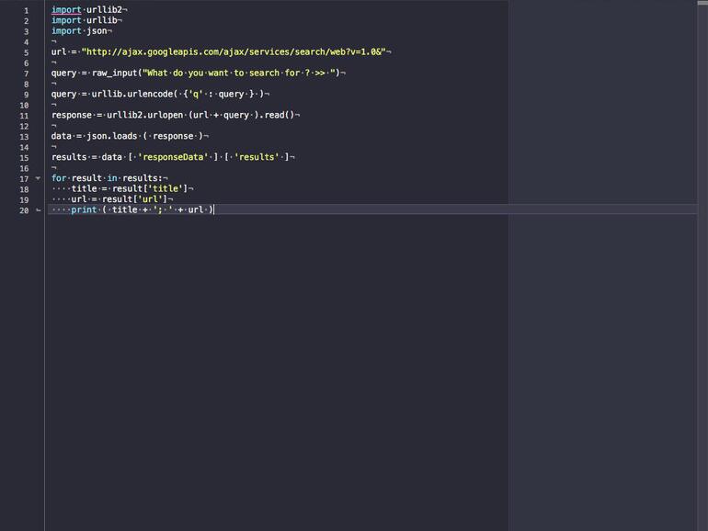Click the 'results' string on line 15
The image size is (708, 531).
[257, 157]
